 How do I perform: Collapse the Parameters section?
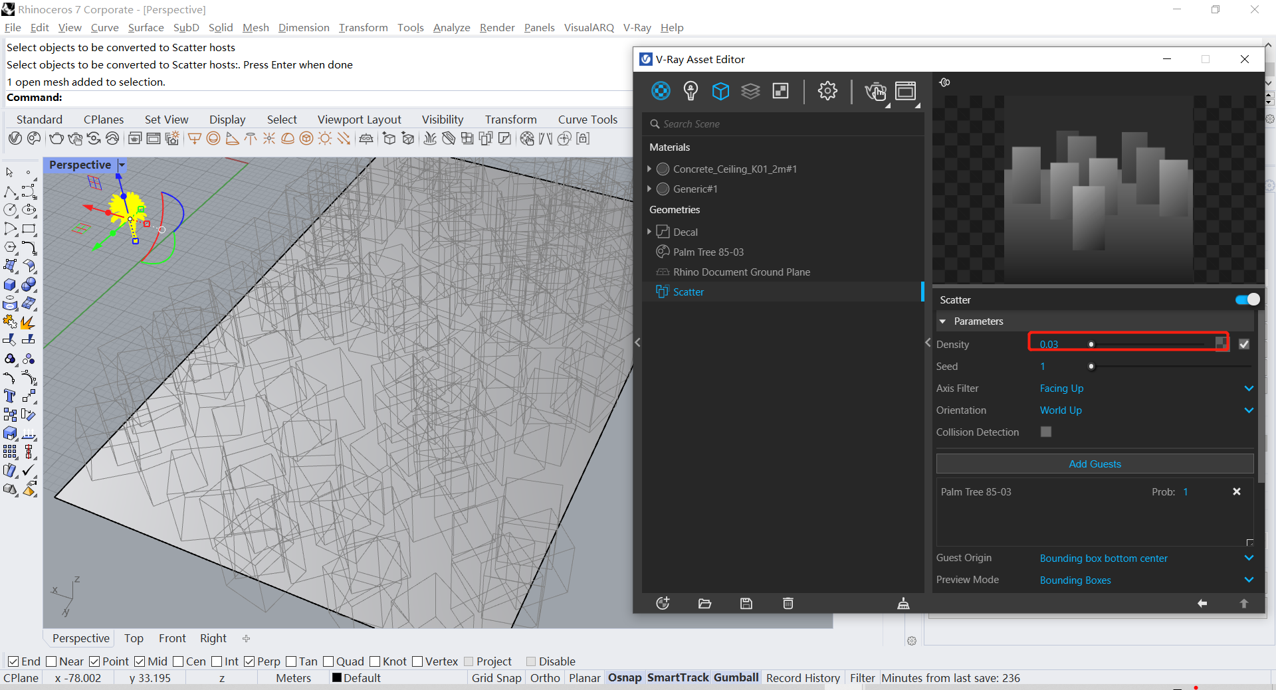(x=942, y=321)
